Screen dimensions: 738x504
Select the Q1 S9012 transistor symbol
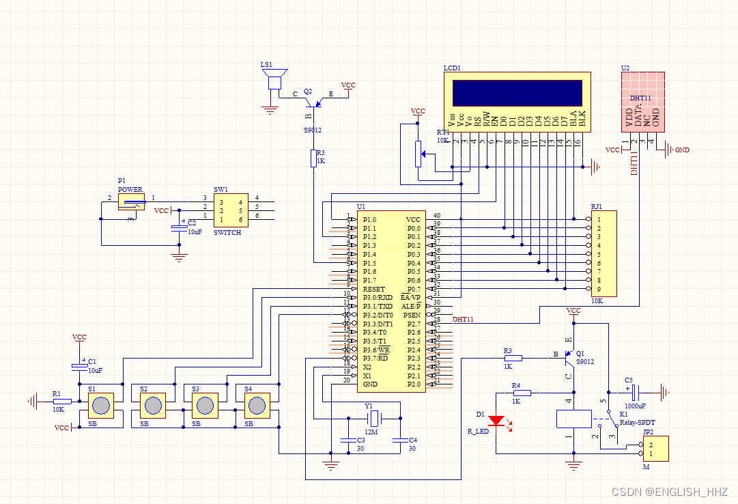[569, 358]
